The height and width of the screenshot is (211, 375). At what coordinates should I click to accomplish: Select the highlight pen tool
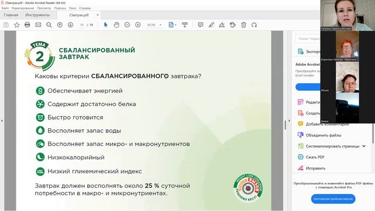211,25
